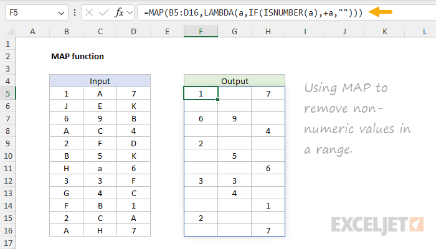Select column H header
Viewport: 436px width, 249px height.
coord(268,31)
